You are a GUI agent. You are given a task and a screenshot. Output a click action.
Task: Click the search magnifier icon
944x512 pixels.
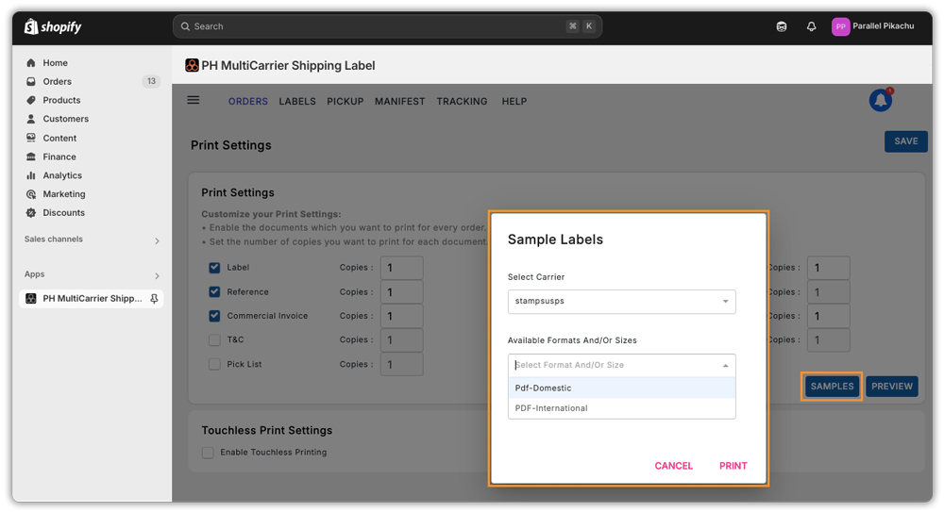tap(185, 26)
